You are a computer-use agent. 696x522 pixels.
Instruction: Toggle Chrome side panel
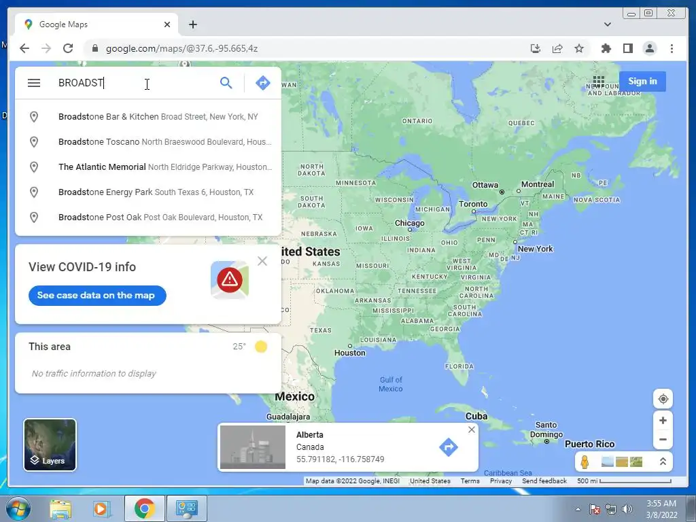click(627, 48)
